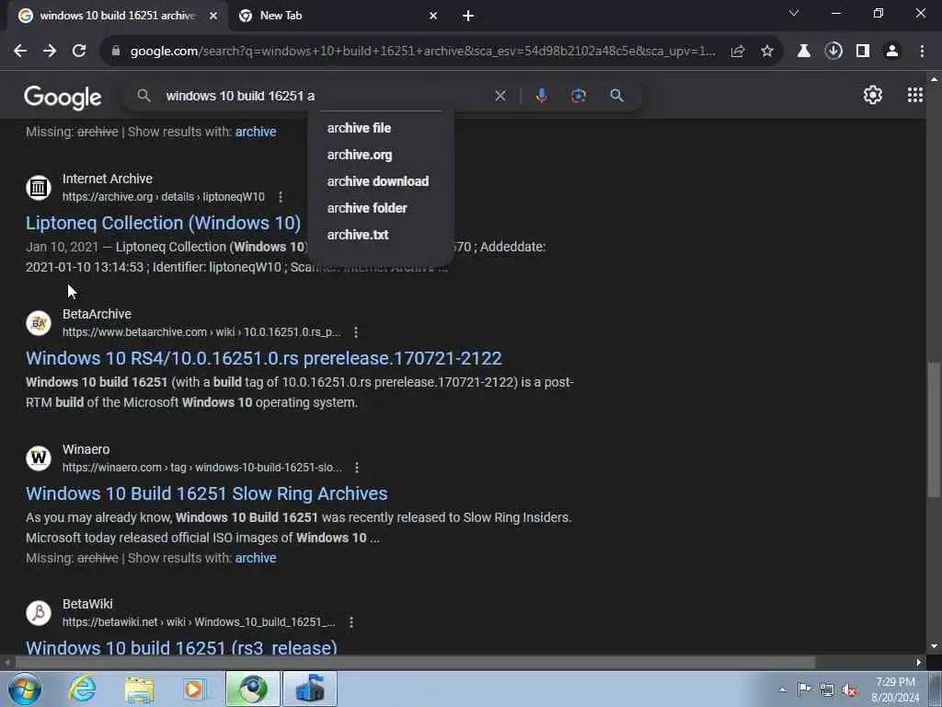The width and height of the screenshot is (942, 707).
Task: Open the Chrome profile icon
Action: [x=892, y=52]
